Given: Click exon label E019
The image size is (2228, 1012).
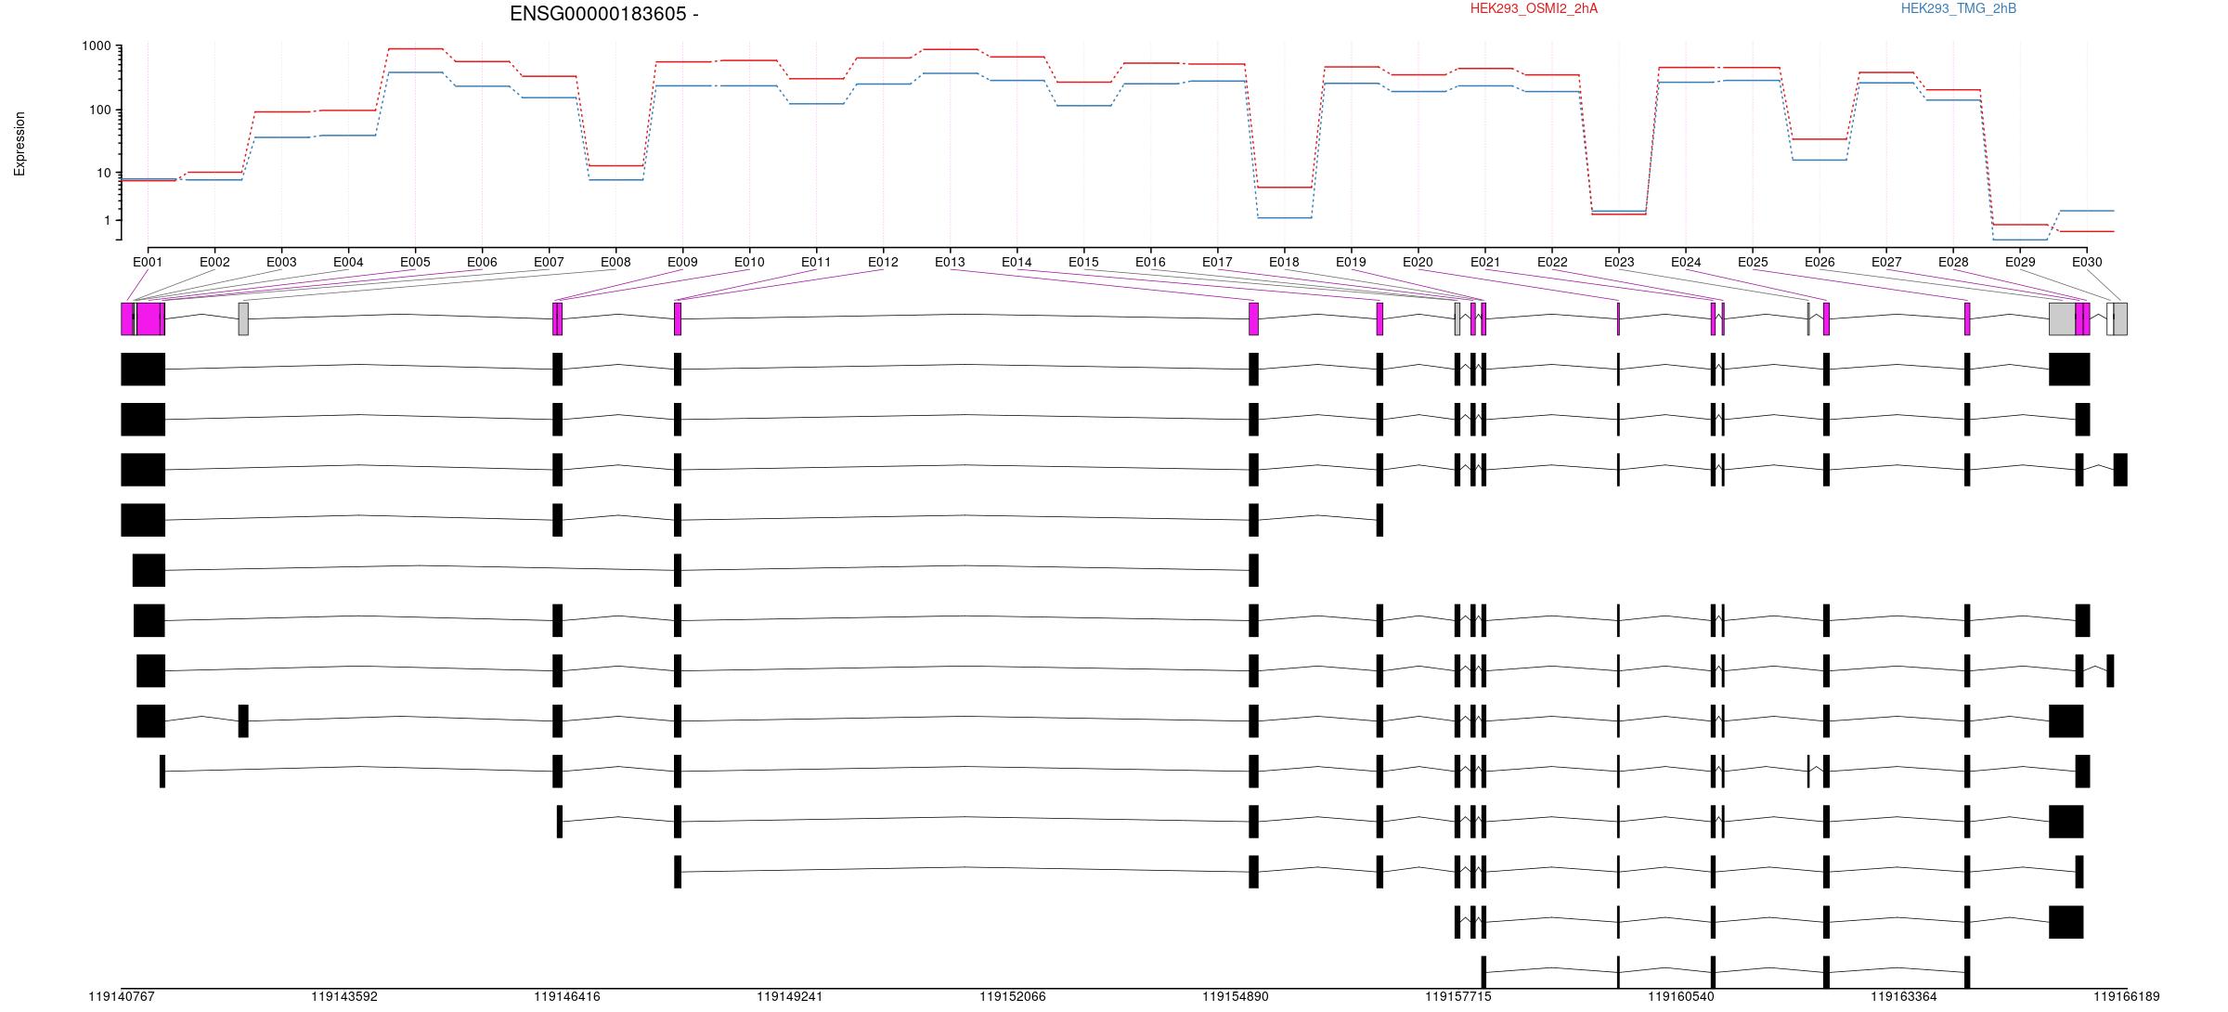Looking at the screenshot, I should (1351, 262).
